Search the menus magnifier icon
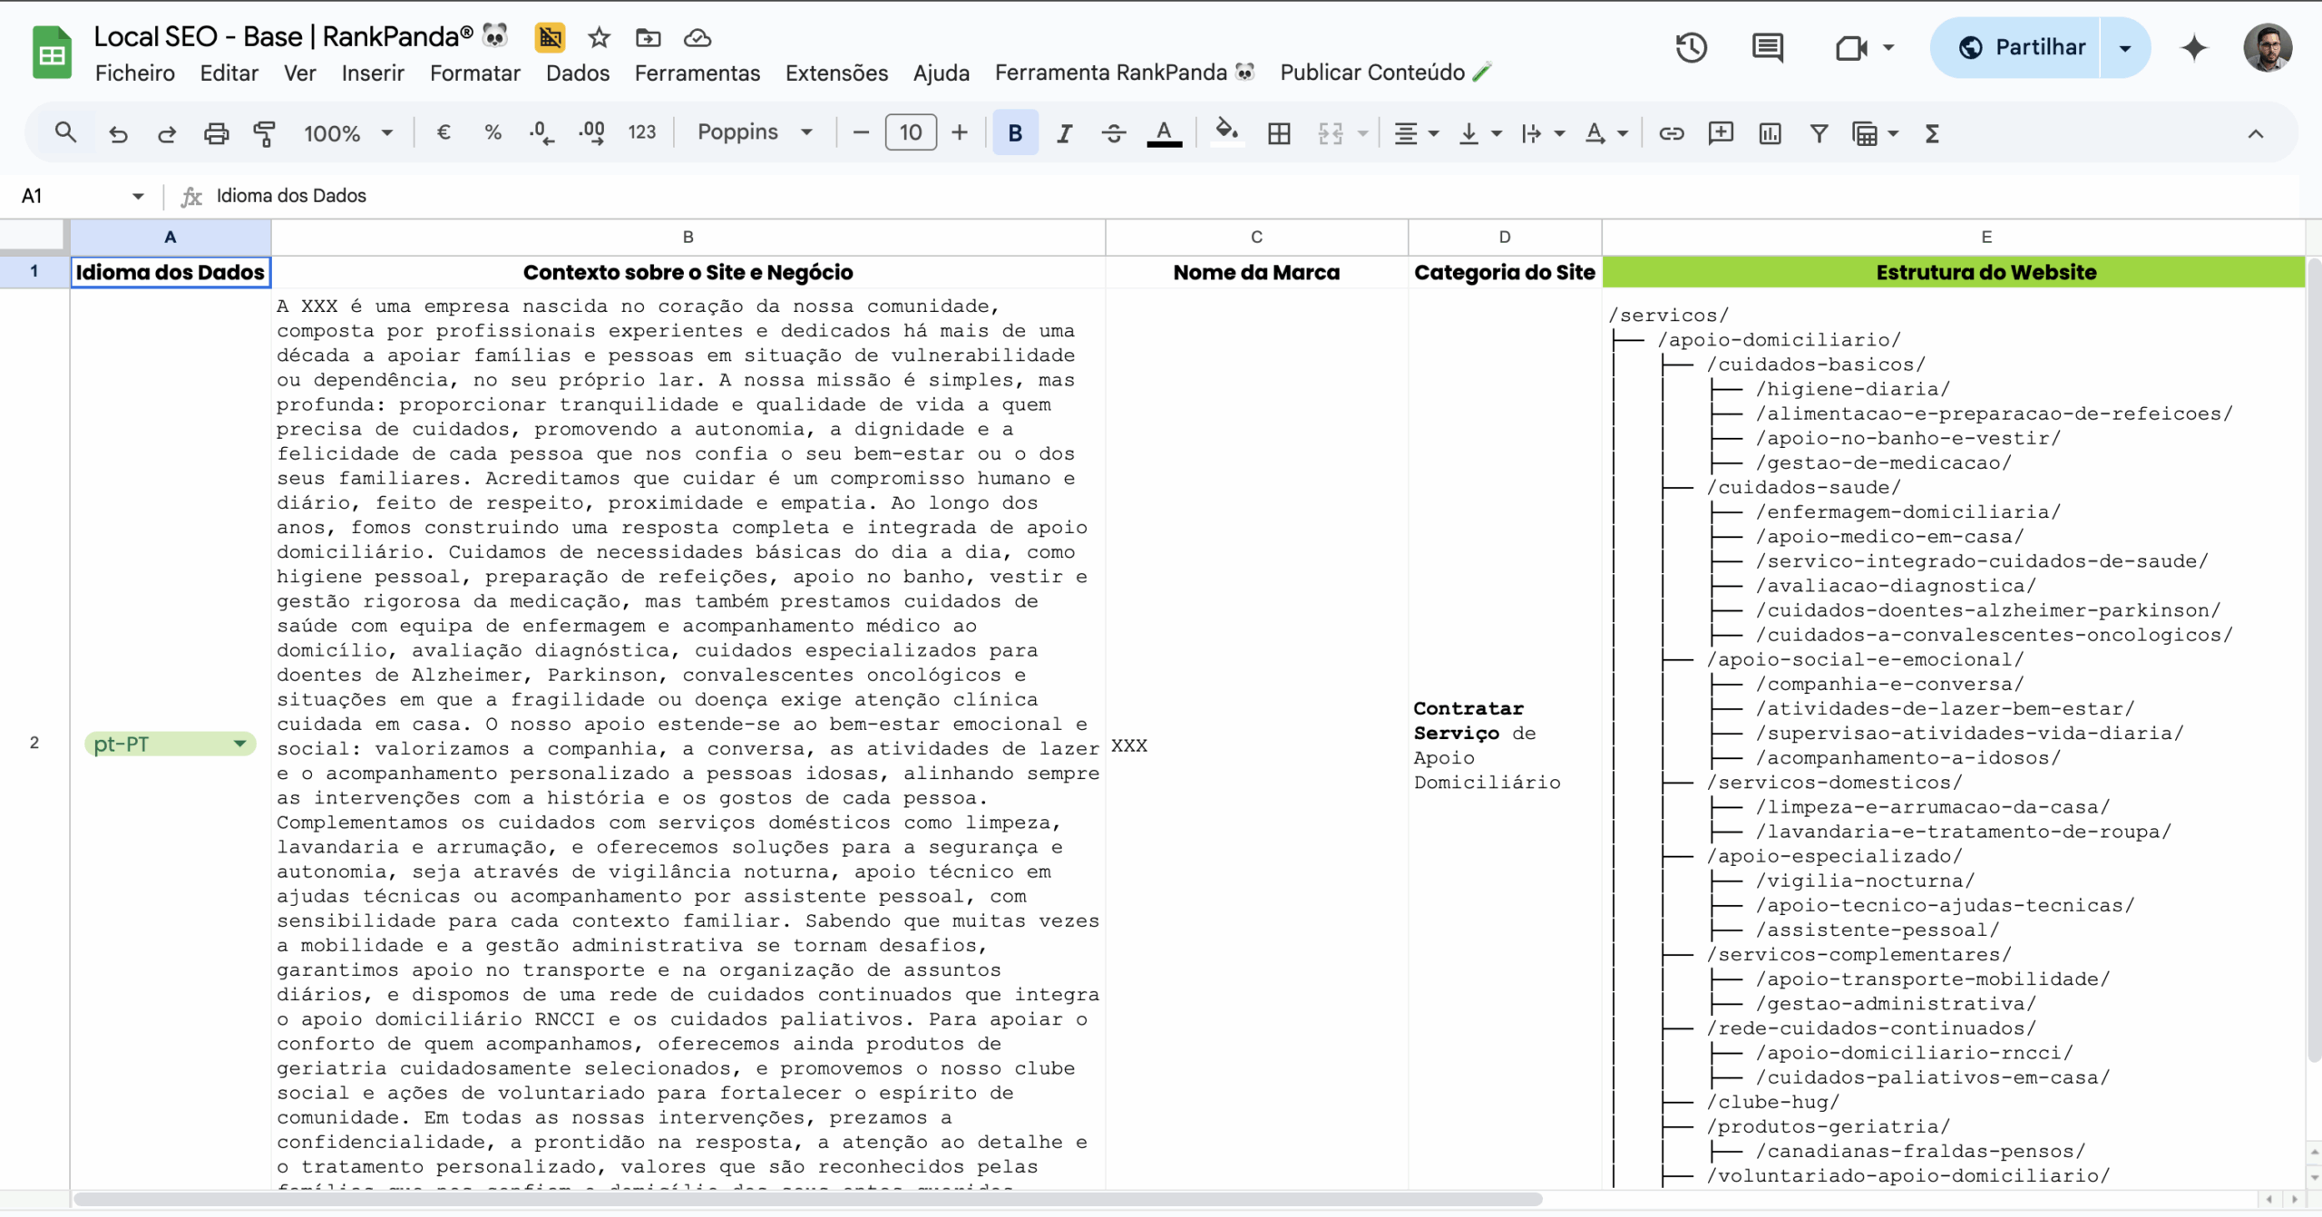 (64, 133)
